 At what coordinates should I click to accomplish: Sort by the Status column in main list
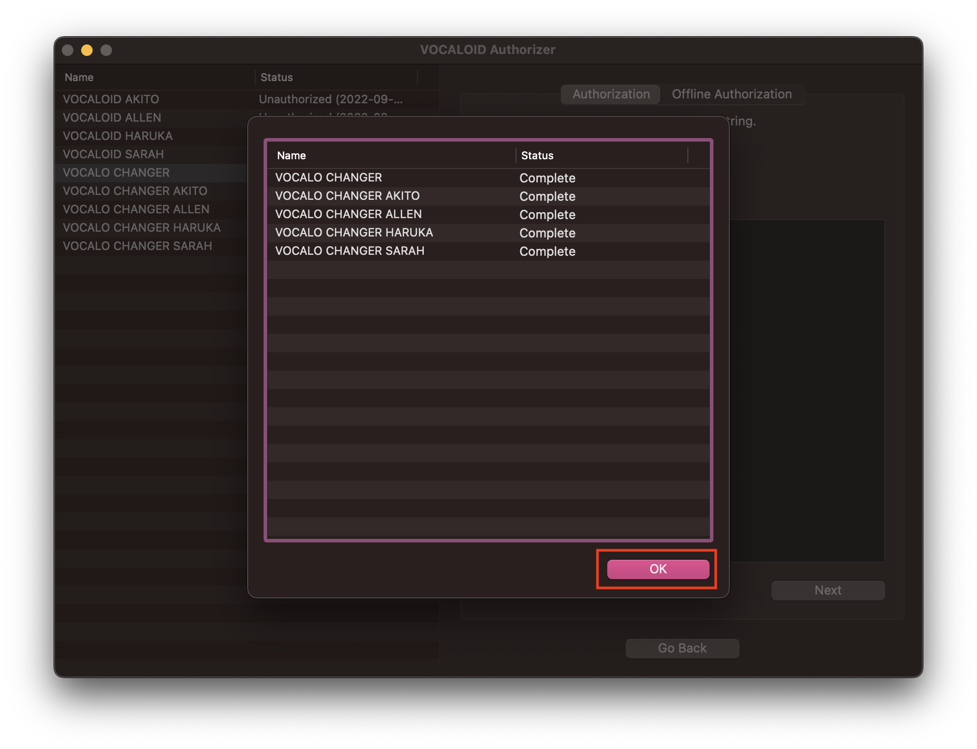click(276, 77)
